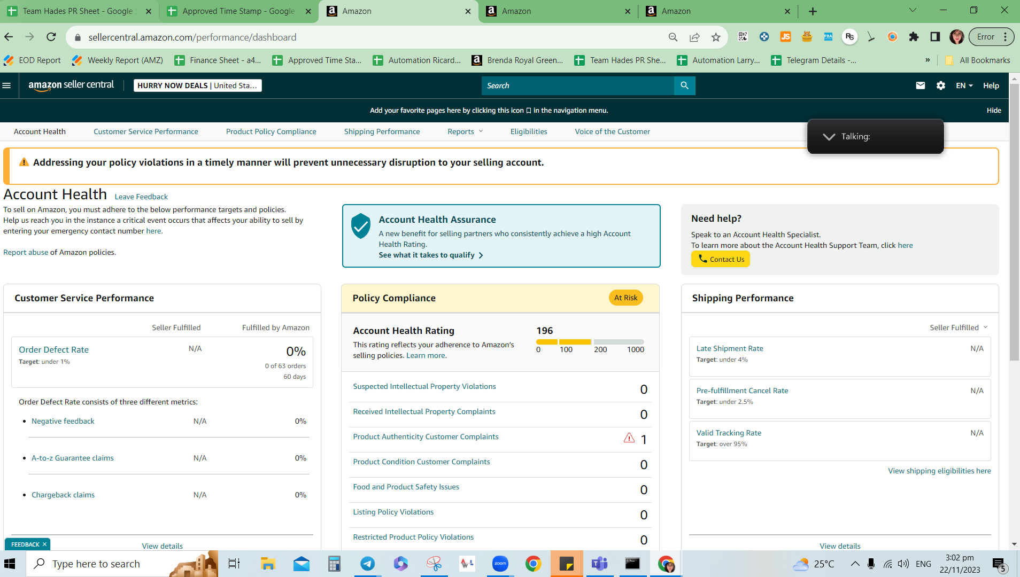Go to Shipping Performance tab
This screenshot has width=1020, height=577.
[x=382, y=131]
